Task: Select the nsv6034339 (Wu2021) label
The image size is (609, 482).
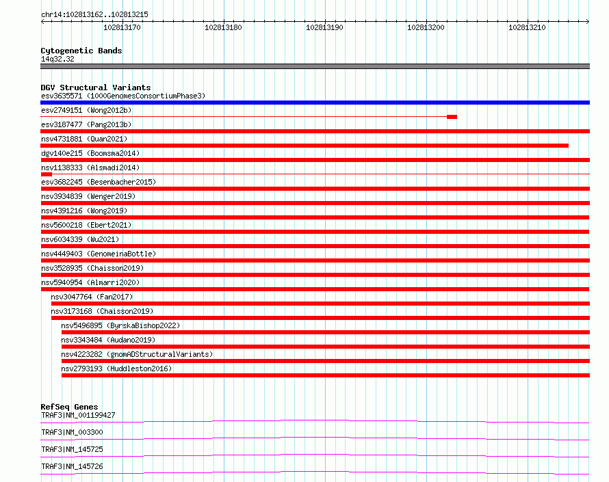Action: [x=80, y=239]
